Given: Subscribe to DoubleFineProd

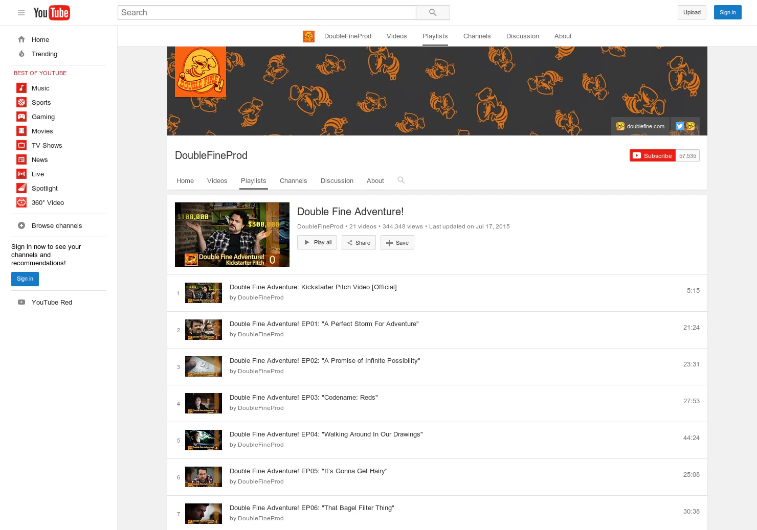Looking at the screenshot, I should pyautogui.click(x=652, y=155).
